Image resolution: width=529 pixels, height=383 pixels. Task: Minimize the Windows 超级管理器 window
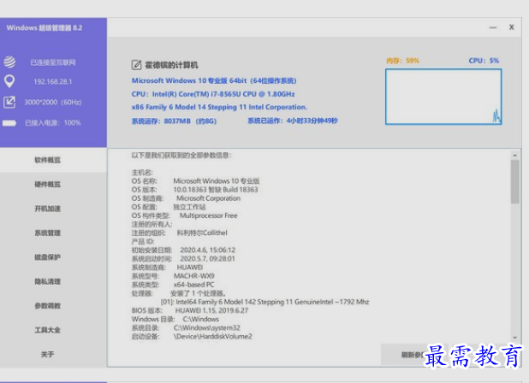(493, 27)
